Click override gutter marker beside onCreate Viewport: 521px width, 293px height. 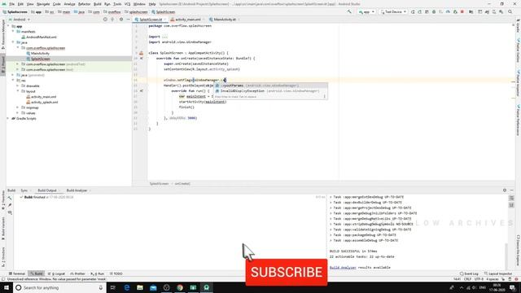tap(142, 59)
